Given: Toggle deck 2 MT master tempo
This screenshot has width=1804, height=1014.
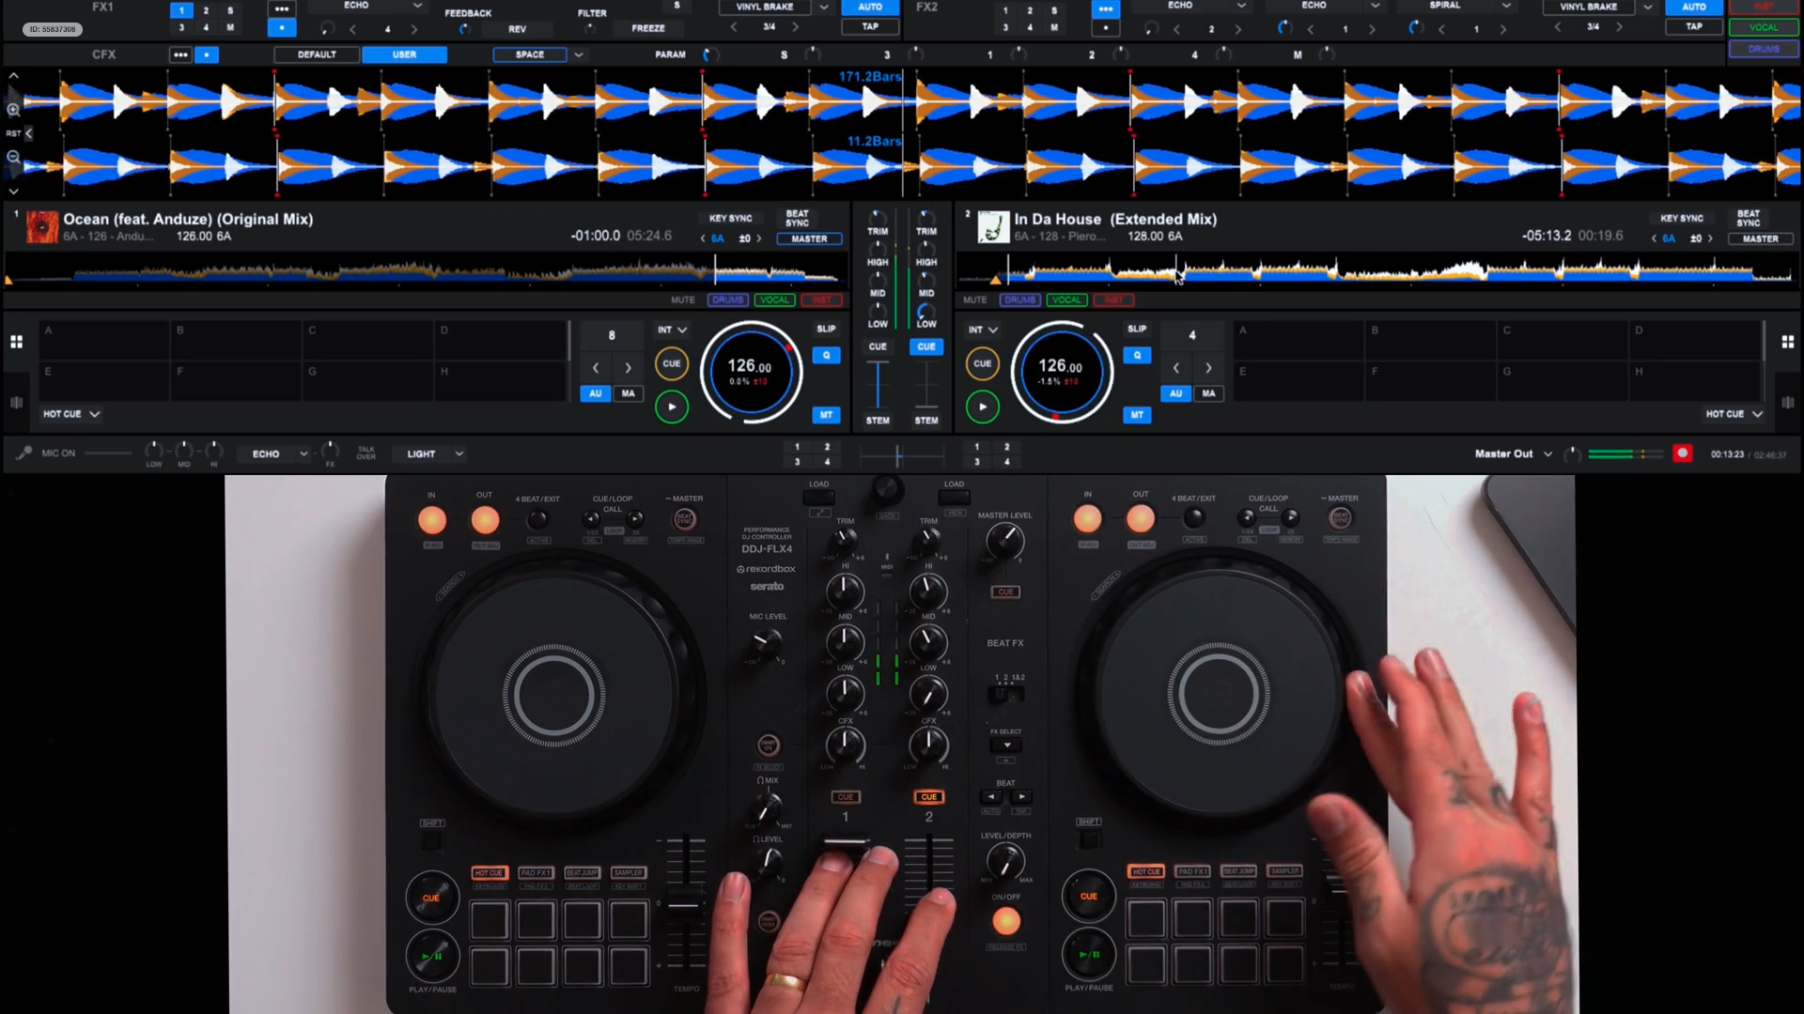Looking at the screenshot, I should click(1136, 415).
